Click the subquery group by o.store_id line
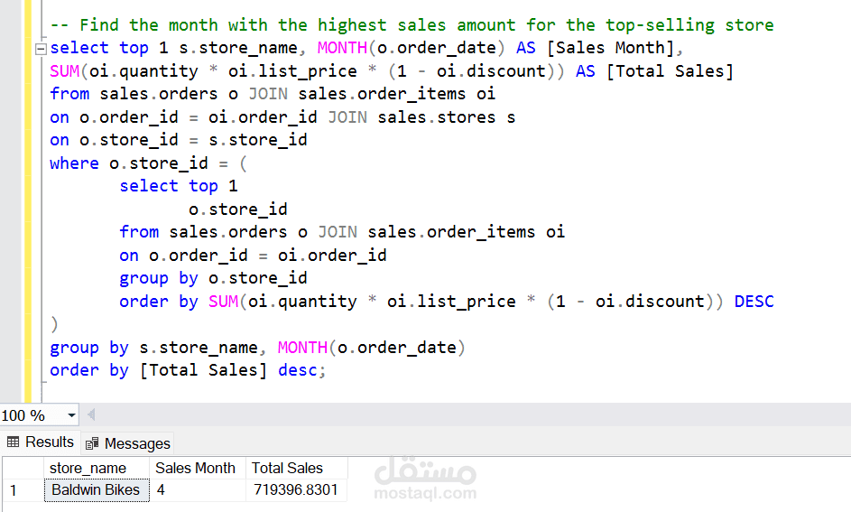The width and height of the screenshot is (851, 512). coord(213,278)
